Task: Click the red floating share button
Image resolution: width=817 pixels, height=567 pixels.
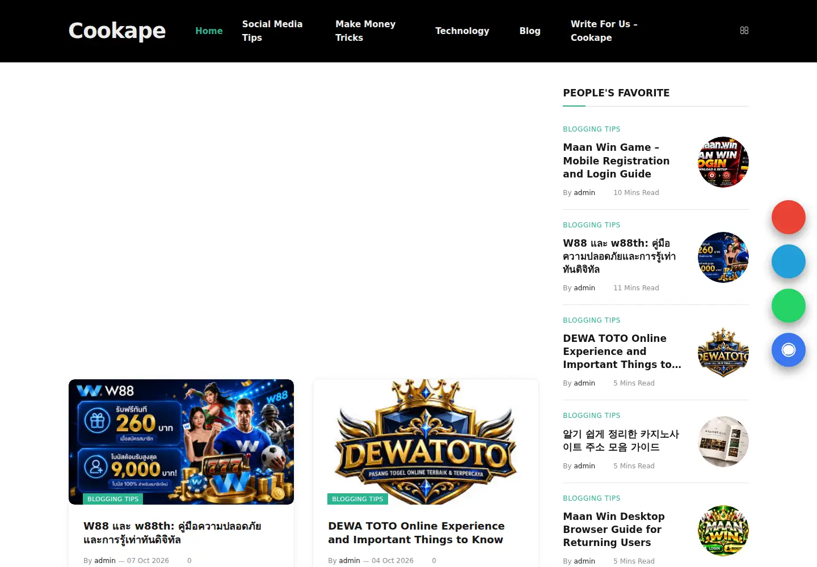Action: click(x=789, y=217)
